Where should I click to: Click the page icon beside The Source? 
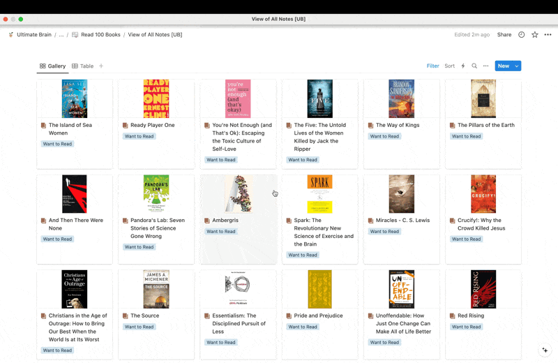click(126, 316)
